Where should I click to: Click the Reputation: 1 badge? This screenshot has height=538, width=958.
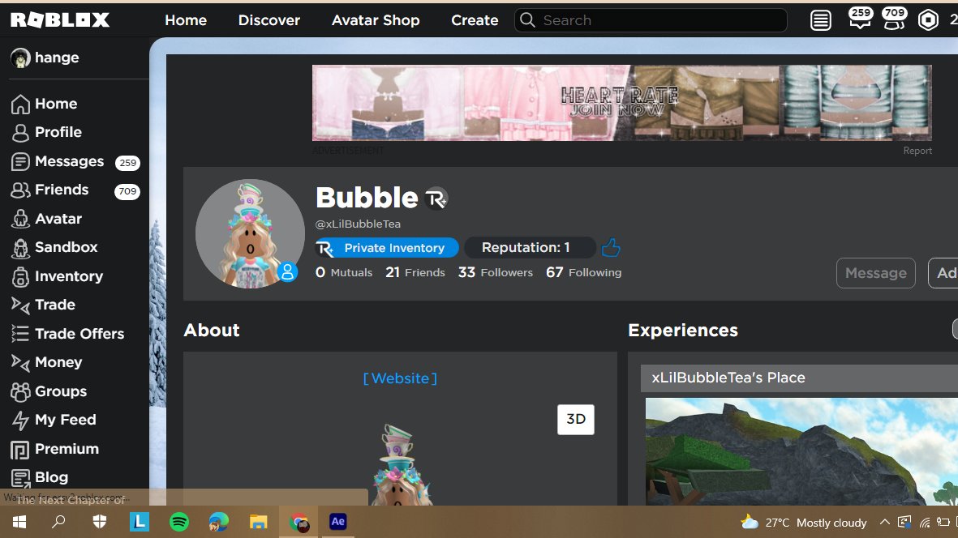click(x=530, y=248)
